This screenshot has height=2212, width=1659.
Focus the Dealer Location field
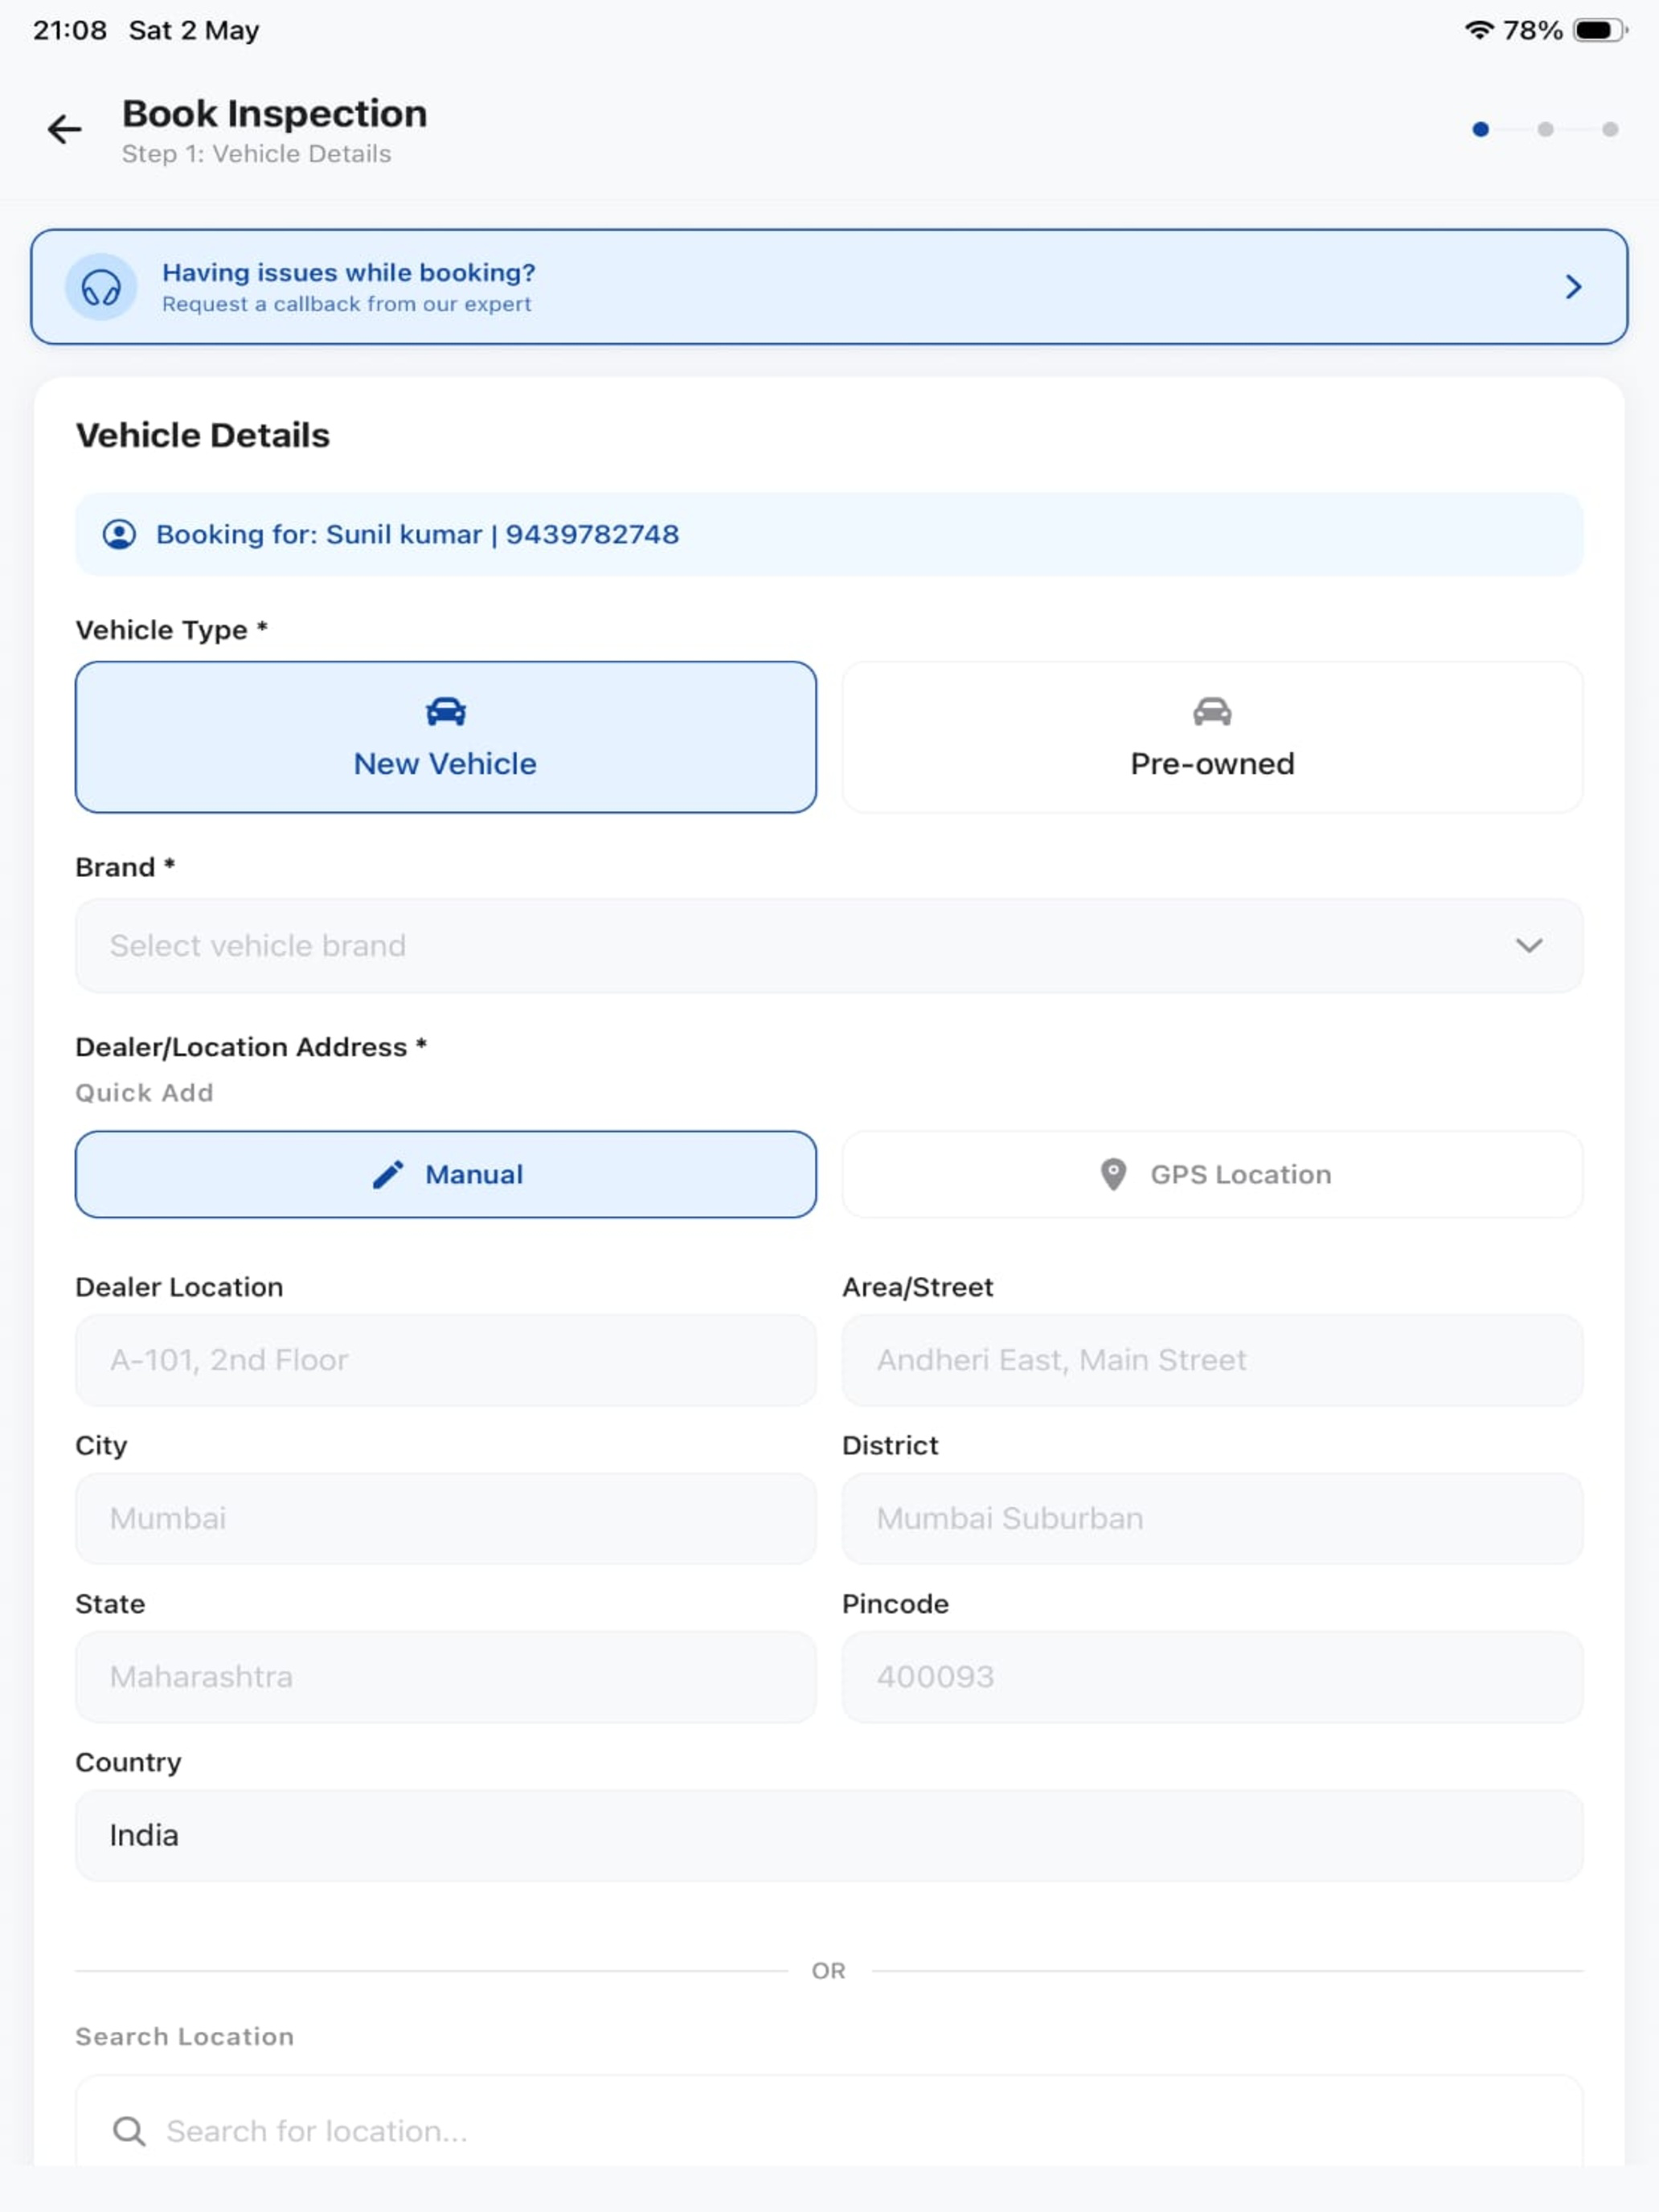(446, 1361)
